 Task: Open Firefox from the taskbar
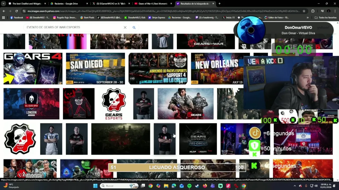click(205, 186)
